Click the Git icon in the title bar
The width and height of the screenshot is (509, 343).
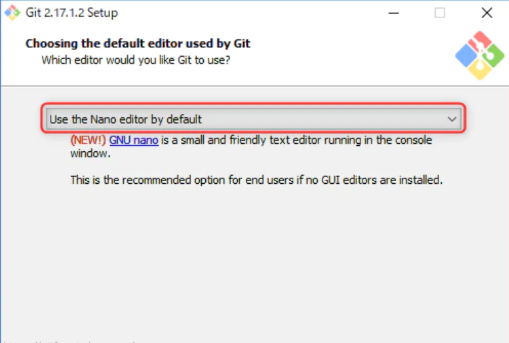click(13, 13)
